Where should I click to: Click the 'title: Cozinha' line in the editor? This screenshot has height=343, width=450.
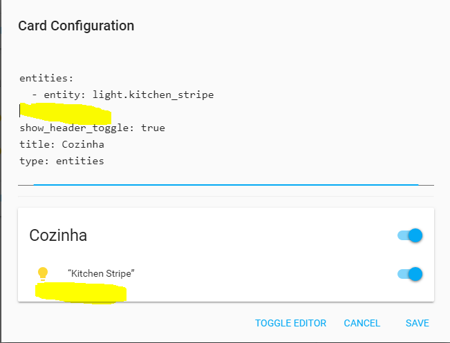62,144
